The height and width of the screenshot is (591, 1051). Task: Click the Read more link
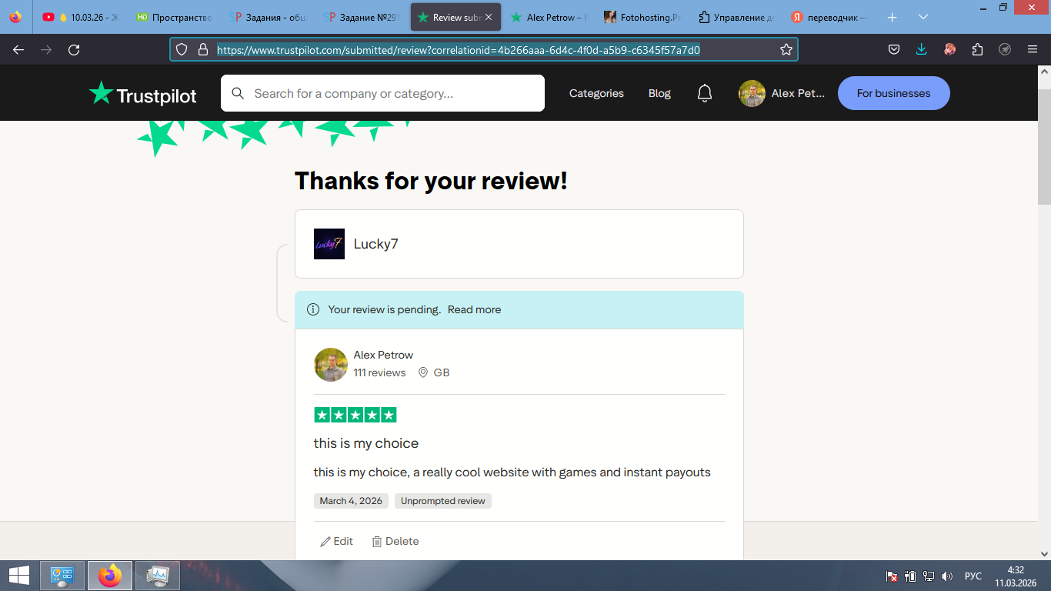coord(474,309)
